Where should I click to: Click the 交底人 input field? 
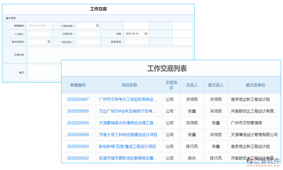point(39,33)
